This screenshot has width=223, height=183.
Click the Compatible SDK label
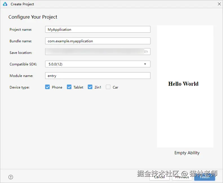23,64
